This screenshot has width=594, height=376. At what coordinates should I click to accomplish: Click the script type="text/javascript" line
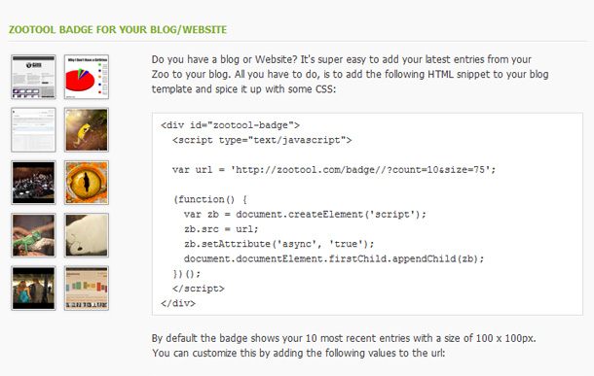[262, 140]
